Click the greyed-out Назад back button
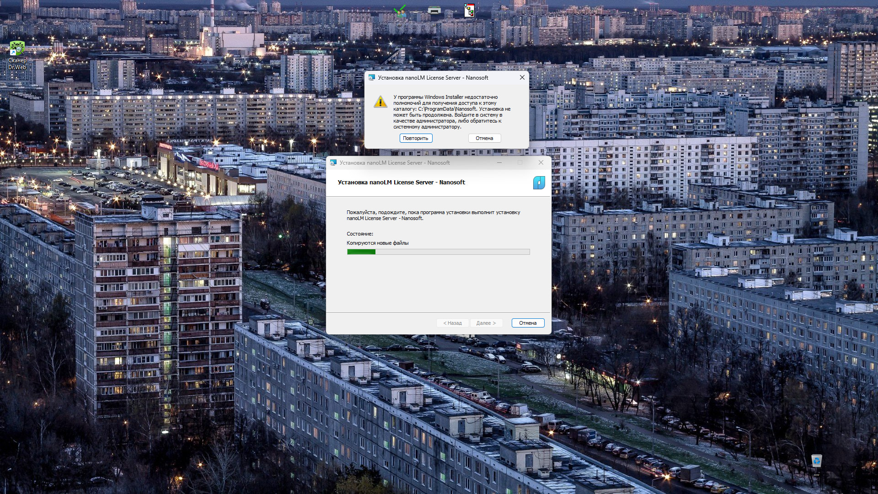The image size is (878, 494). (452, 323)
